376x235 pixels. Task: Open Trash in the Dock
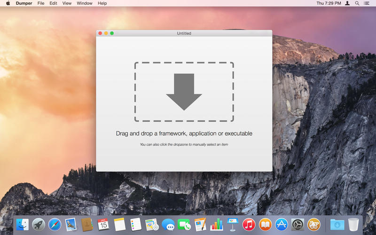coord(353,225)
